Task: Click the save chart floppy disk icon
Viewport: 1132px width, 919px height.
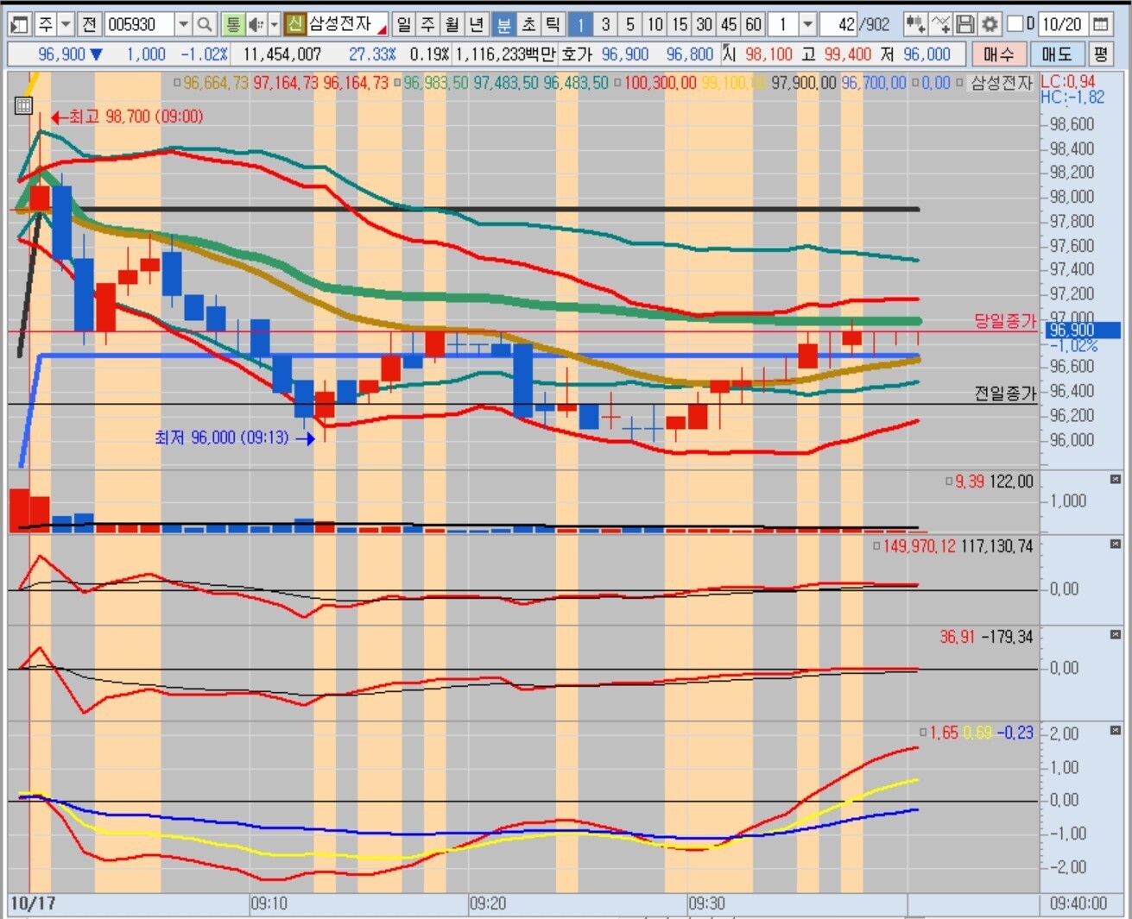Action: pos(966,24)
